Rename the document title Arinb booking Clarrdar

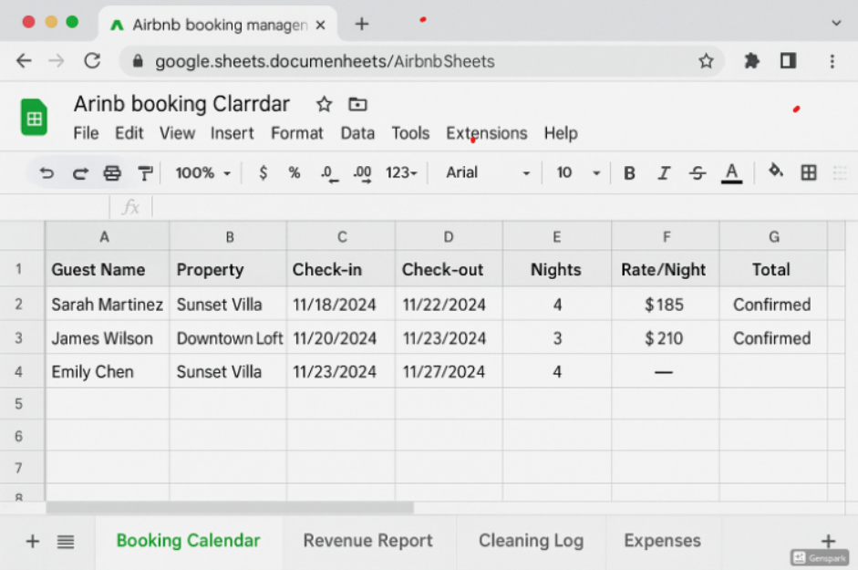pyautogui.click(x=181, y=104)
